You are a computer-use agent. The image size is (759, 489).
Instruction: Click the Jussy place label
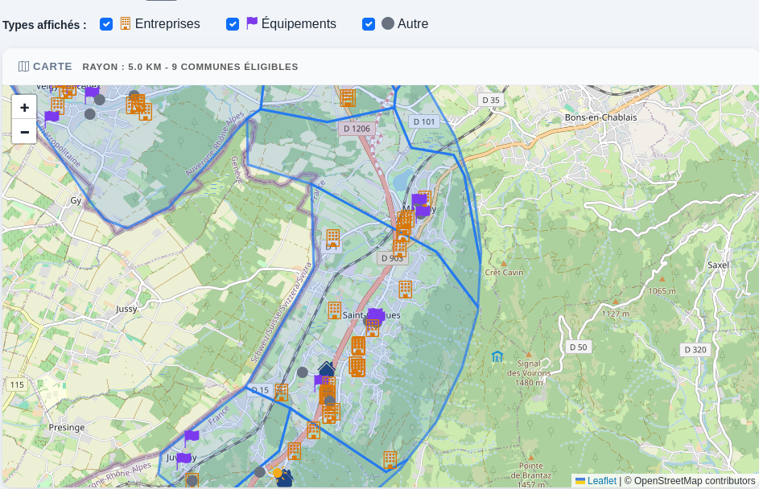126,309
